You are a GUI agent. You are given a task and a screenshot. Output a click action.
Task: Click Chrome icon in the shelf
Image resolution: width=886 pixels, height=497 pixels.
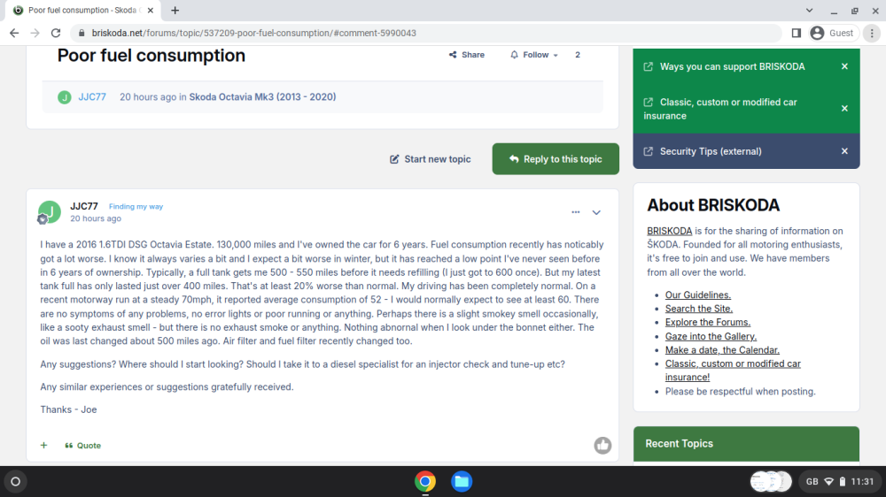tap(425, 482)
